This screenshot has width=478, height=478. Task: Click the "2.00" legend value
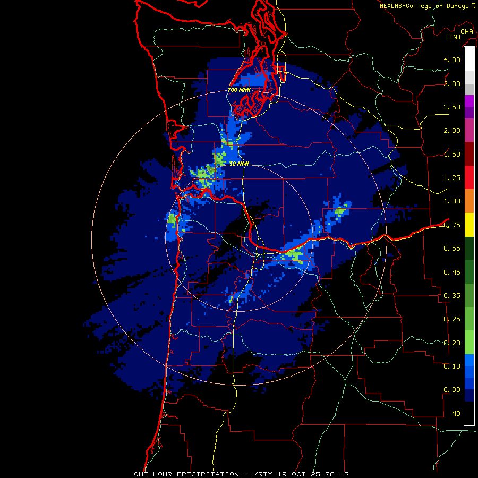click(452, 131)
